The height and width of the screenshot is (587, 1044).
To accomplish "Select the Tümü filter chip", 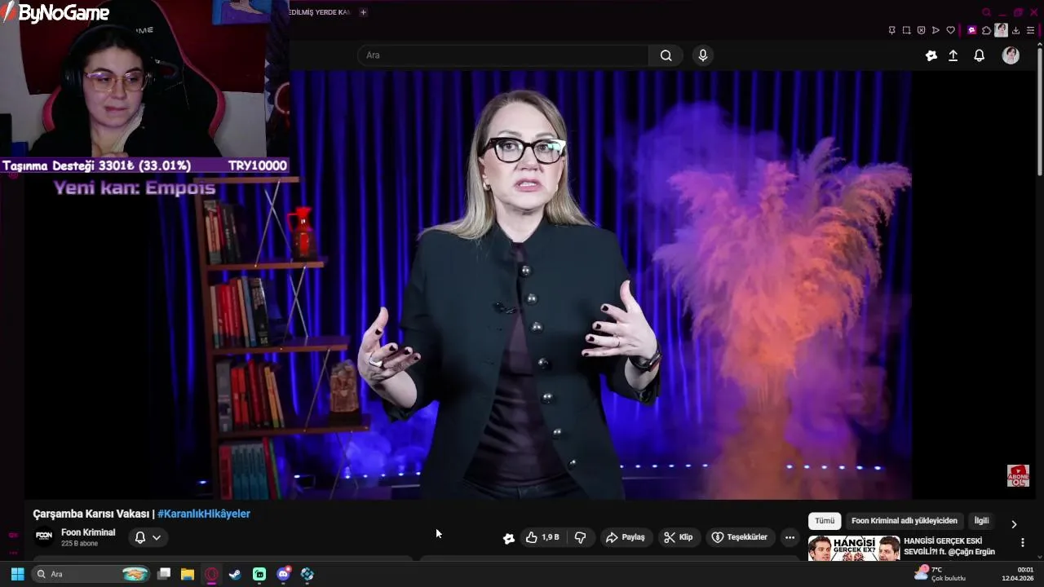I will [825, 521].
